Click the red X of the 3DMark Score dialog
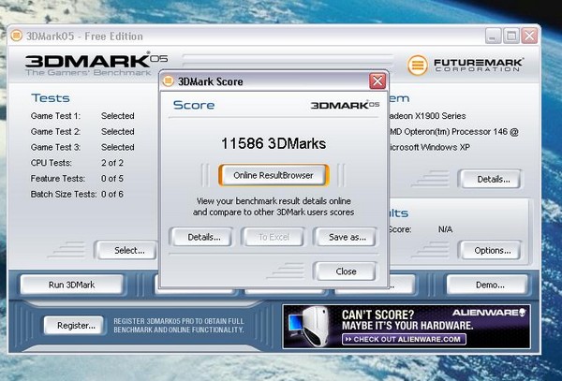The height and width of the screenshot is (381, 562). click(x=377, y=81)
